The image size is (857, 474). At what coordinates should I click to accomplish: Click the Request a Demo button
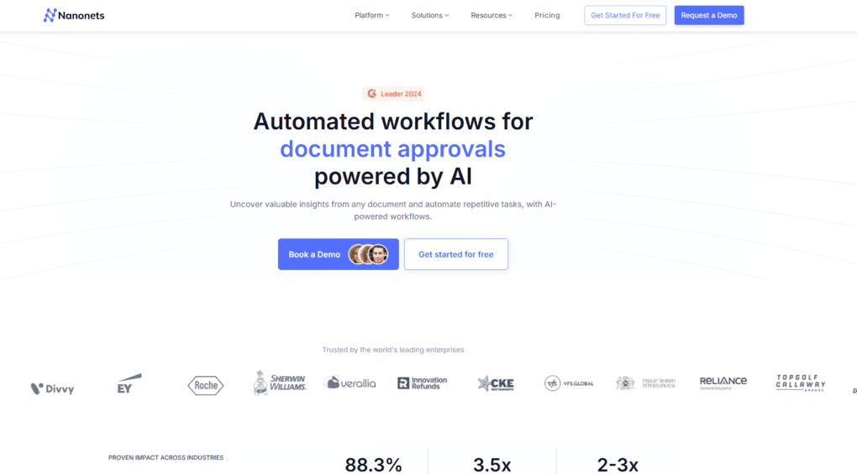tap(709, 15)
